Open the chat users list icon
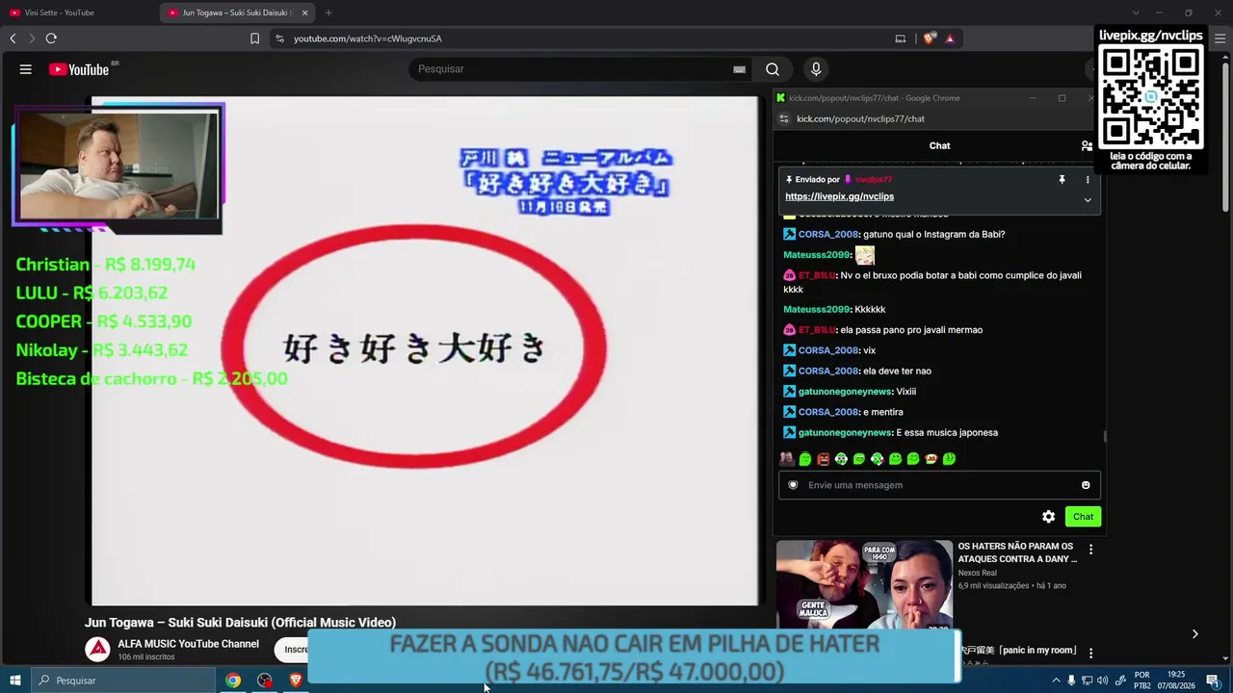The image size is (1233, 693). 1087,145
